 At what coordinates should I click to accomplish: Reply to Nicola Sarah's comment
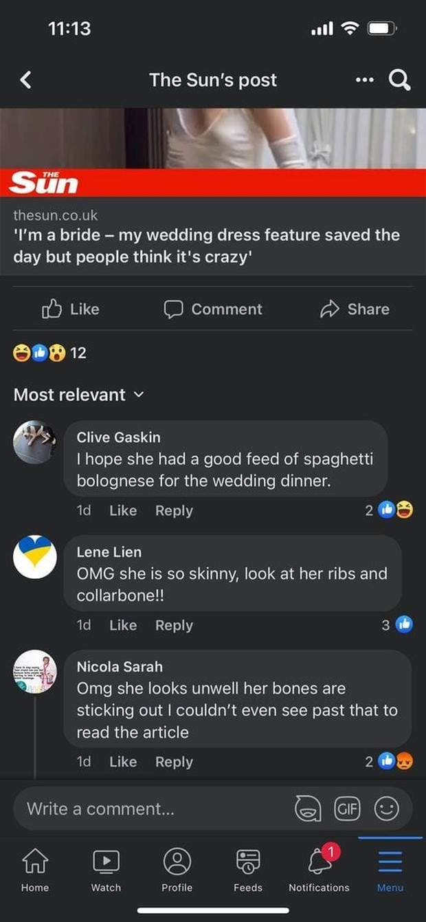click(x=174, y=762)
